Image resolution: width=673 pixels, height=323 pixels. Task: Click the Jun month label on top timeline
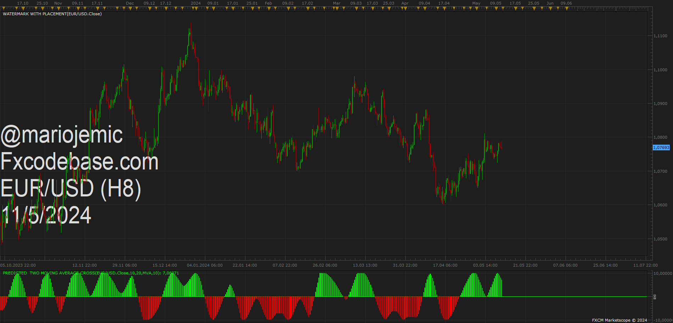pyautogui.click(x=550, y=3)
